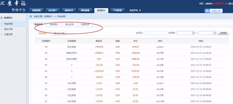Open 资金明细 in the sidebar
The width and height of the screenshot is (233, 104).
9,24
